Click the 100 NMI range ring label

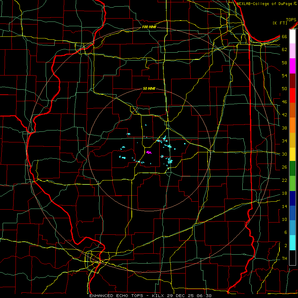149,27
